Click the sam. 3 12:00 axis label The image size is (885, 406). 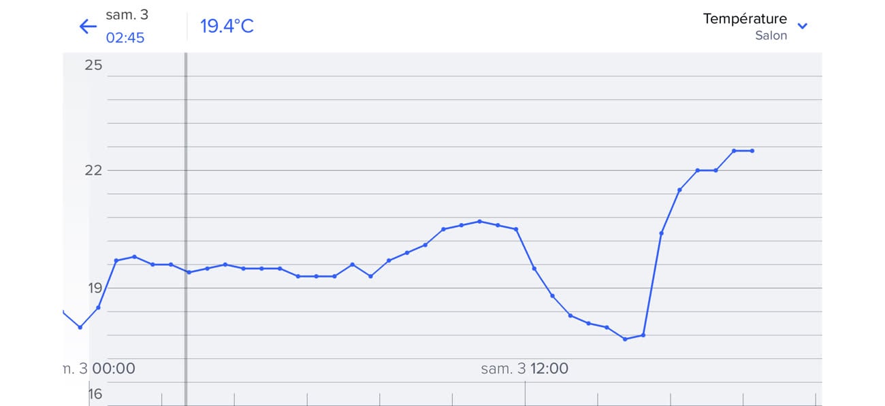coord(524,369)
